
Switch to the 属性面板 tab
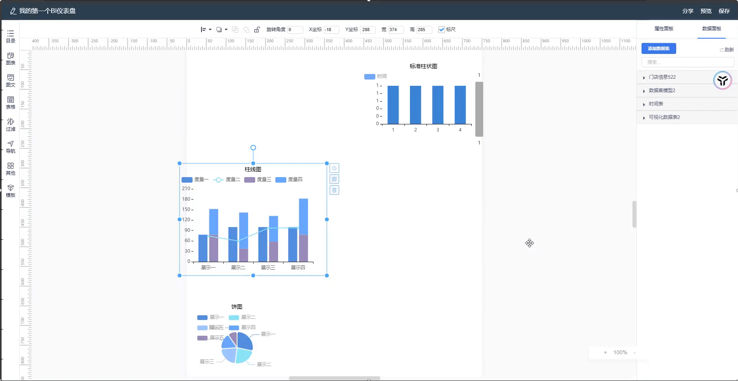pos(664,29)
